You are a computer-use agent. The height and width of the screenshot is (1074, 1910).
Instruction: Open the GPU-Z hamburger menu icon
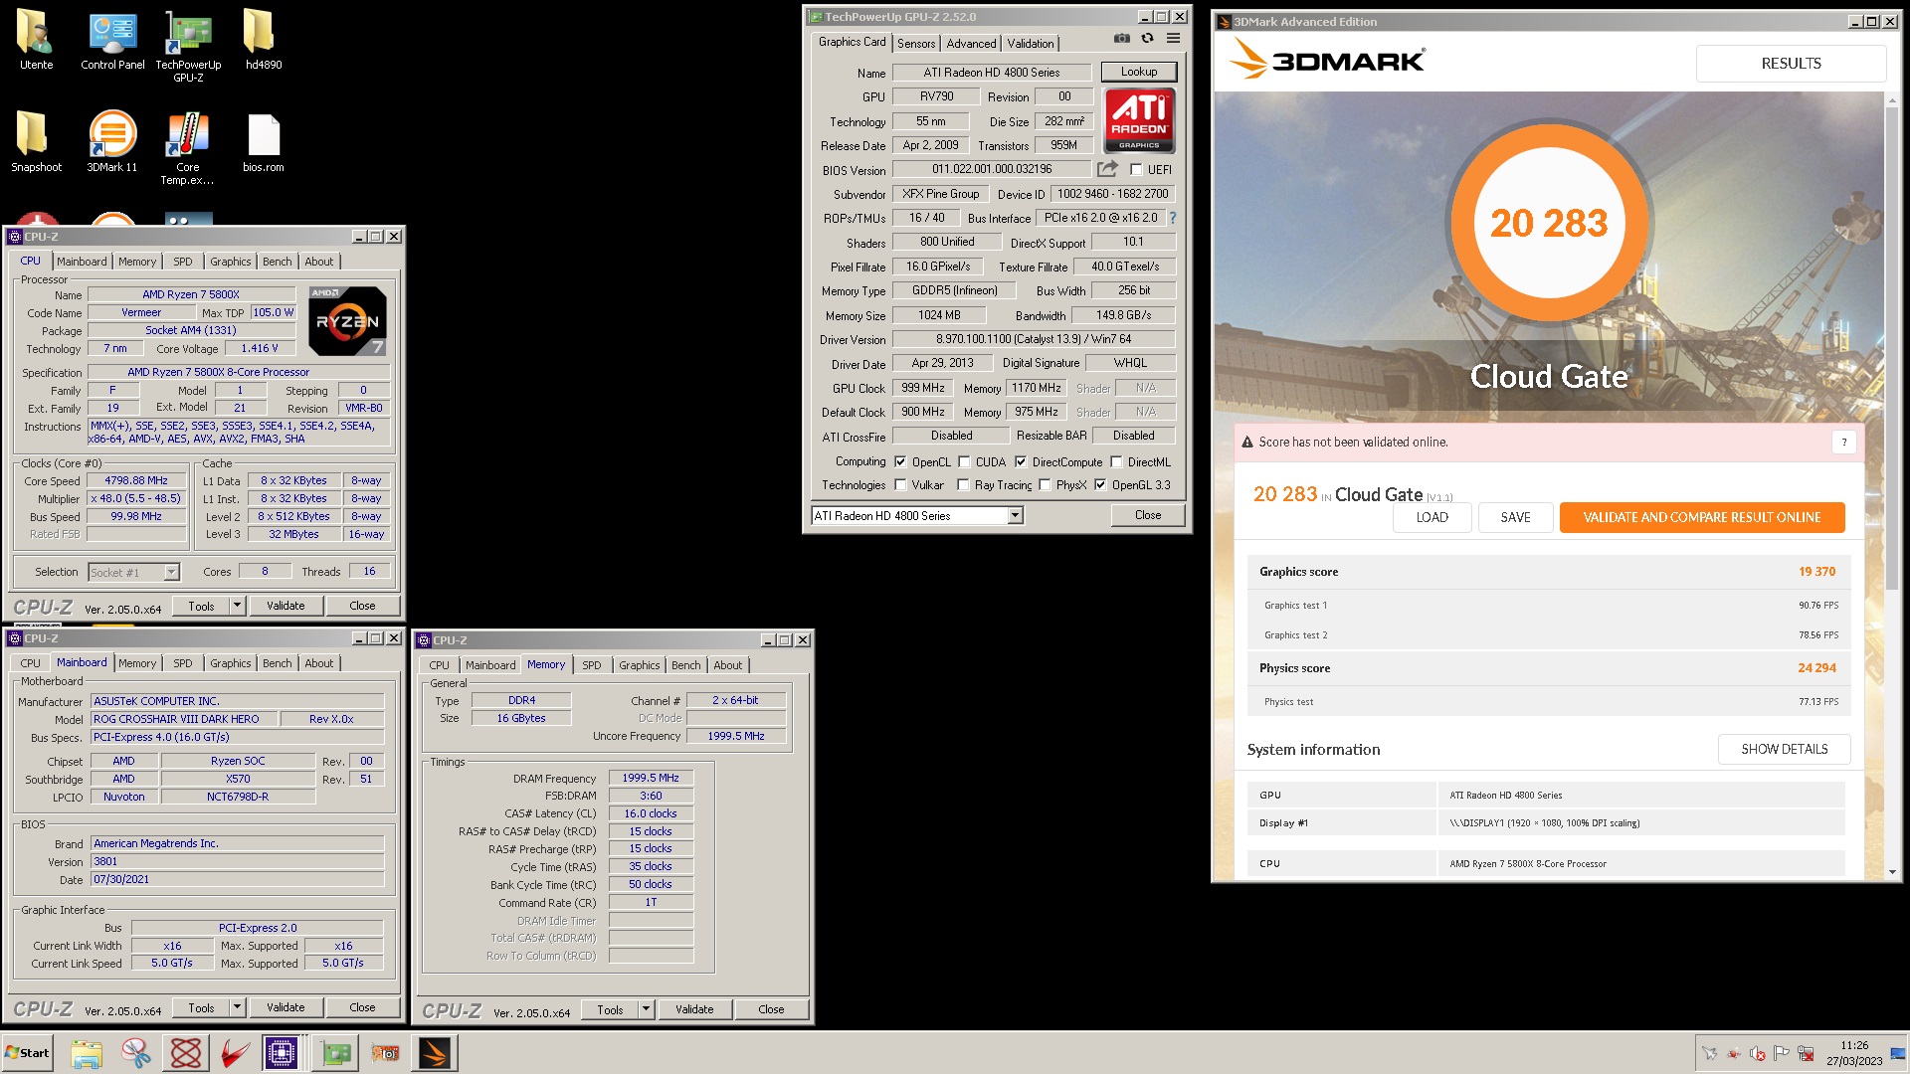pyautogui.click(x=1173, y=39)
